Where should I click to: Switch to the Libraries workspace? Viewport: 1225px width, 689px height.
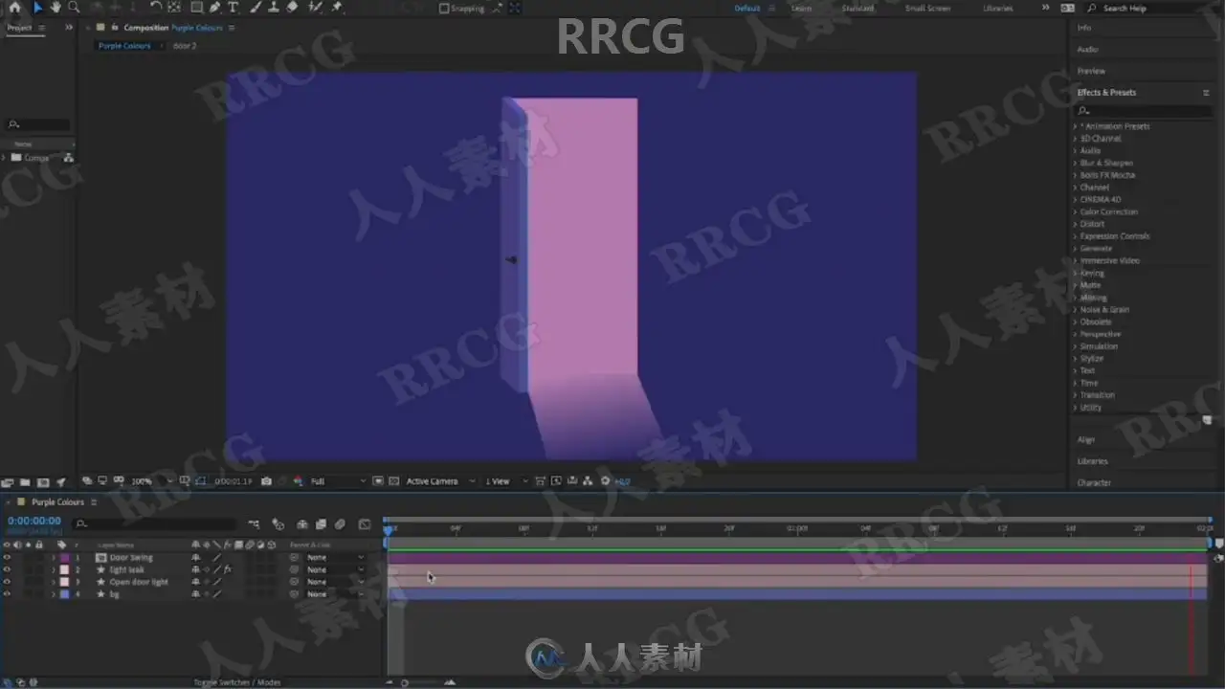pyautogui.click(x=997, y=9)
